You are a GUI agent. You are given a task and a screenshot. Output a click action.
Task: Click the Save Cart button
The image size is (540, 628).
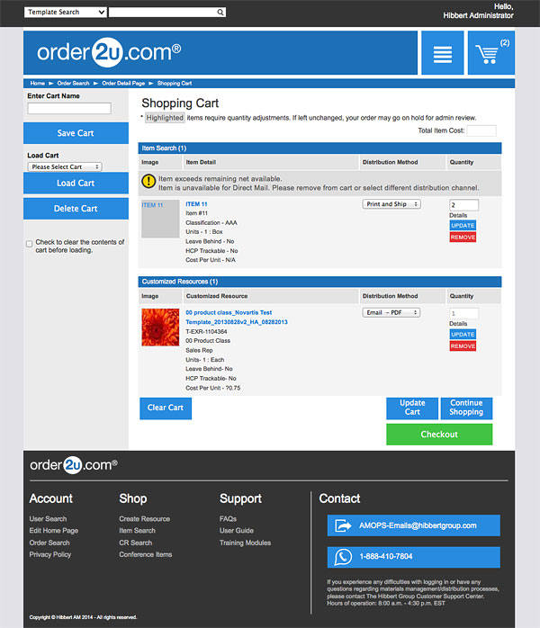(x=76, y=133)
